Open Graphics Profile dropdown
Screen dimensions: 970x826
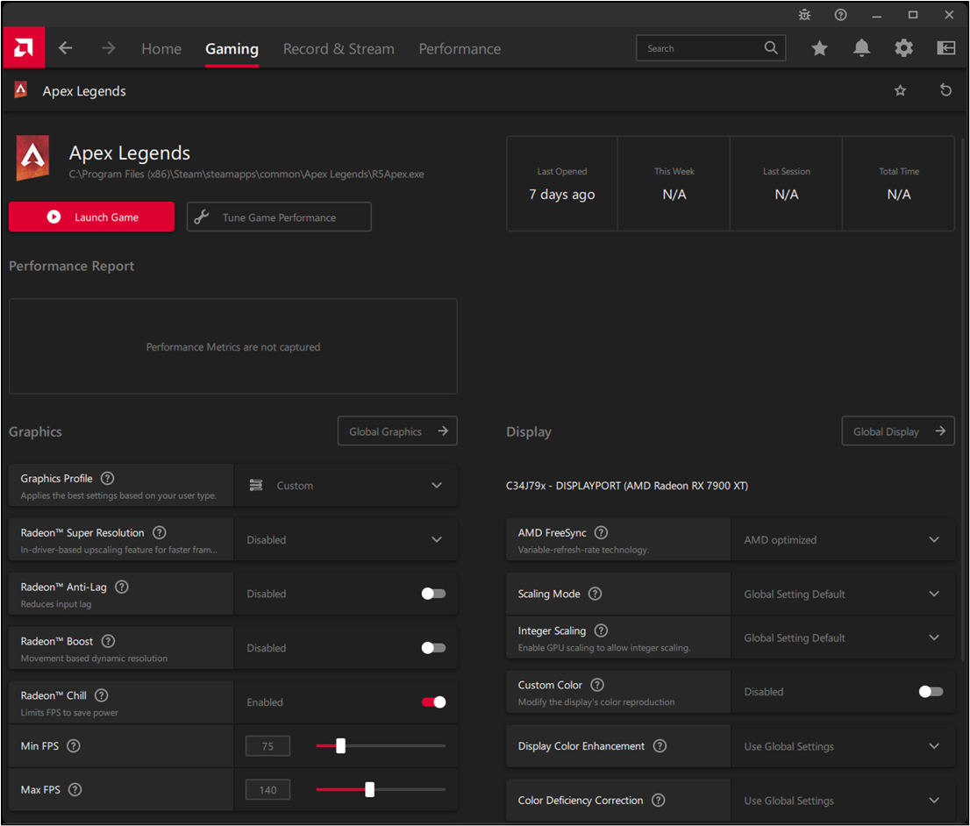pos(346,486)
